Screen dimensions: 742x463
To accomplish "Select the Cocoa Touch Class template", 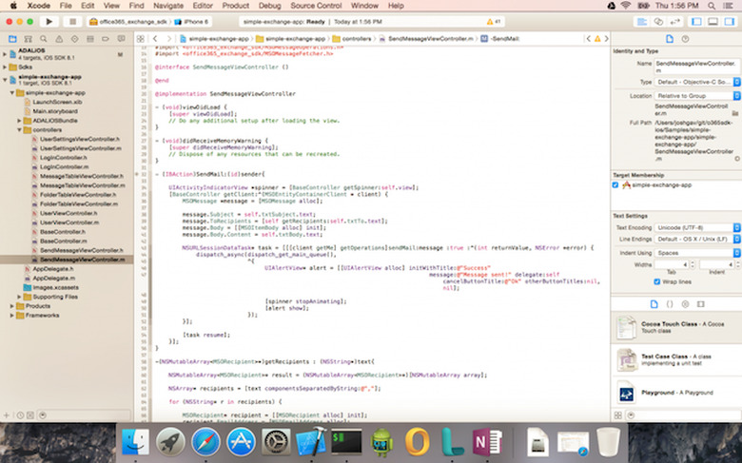I will coord(676,327).
